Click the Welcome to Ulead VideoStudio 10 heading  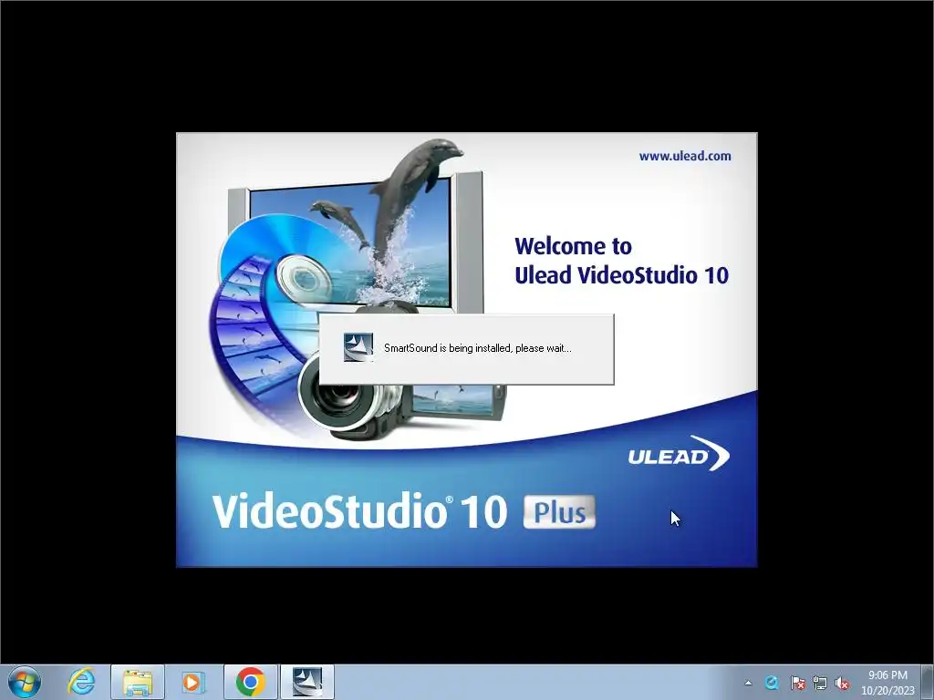621,261
